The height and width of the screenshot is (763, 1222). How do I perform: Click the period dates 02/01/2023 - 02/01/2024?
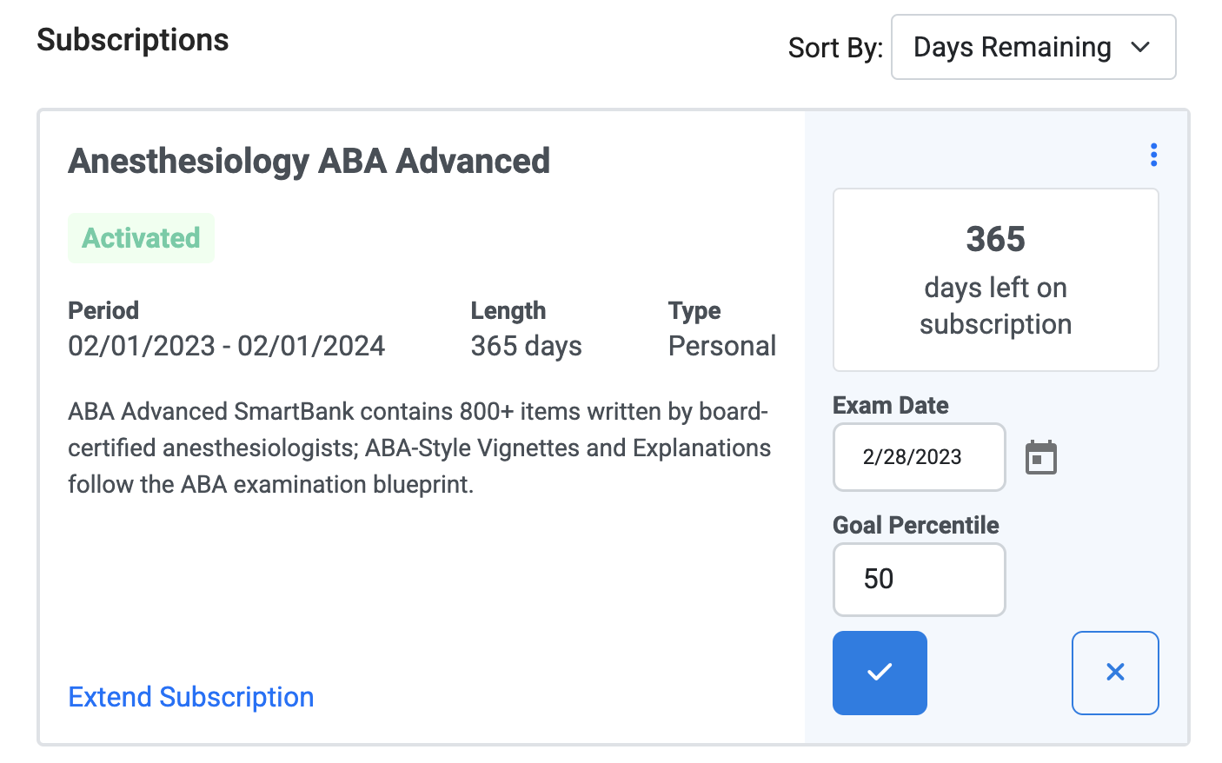pos(226,346)
